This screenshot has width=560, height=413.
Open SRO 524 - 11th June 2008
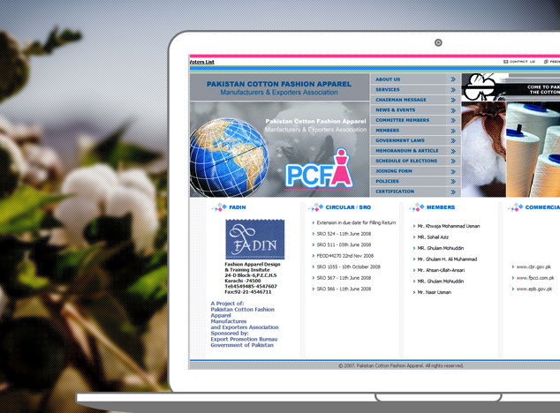pyautogui.click(x=344, y=234)
